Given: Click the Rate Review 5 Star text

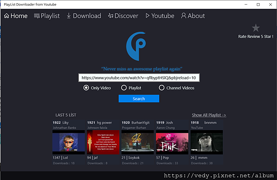Looking at the screenshot, I should tap(256, 36).
